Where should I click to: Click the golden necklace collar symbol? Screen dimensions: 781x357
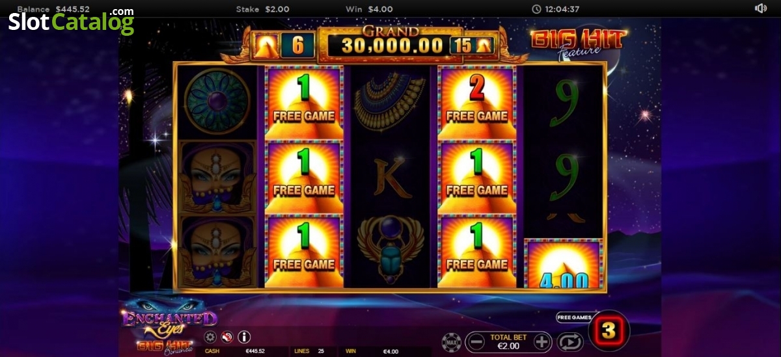(390, 101)
